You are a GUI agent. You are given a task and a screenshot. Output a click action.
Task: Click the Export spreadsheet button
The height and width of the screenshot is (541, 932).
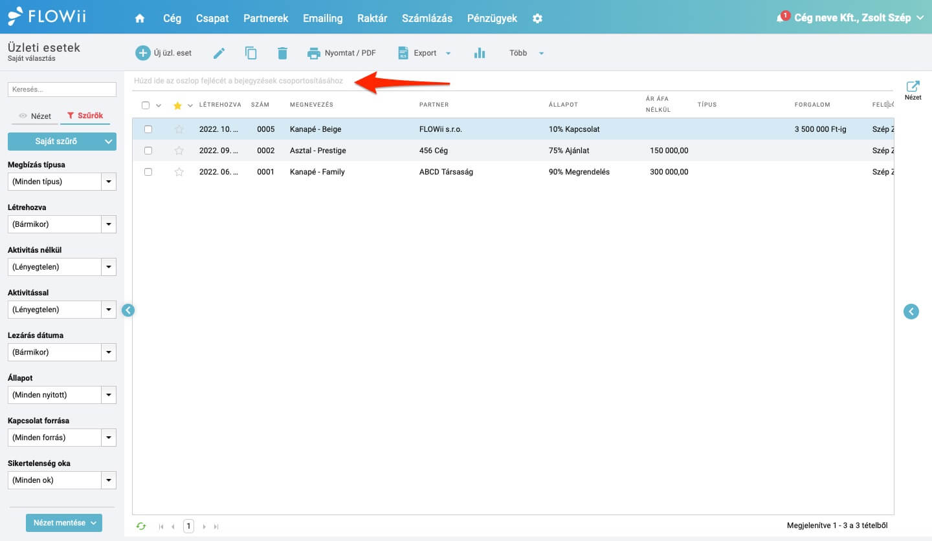418,53
